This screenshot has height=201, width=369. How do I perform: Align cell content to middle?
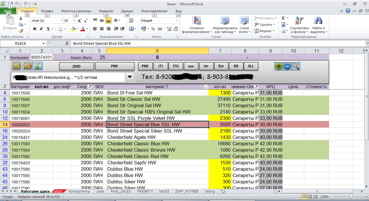[x=102, y=21]
